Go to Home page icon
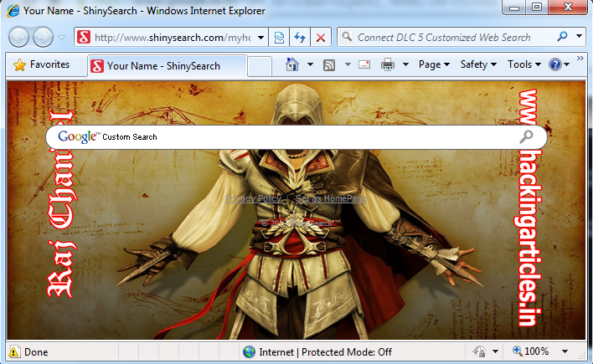 tap(292, 64)
